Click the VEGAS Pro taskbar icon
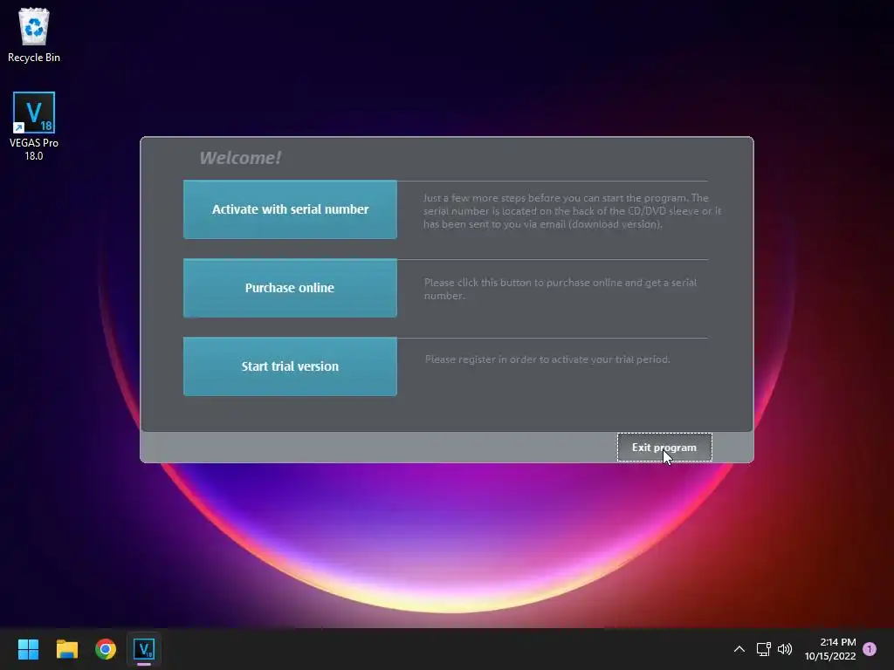This screenshot has height=670, width=894. [144, 649]
